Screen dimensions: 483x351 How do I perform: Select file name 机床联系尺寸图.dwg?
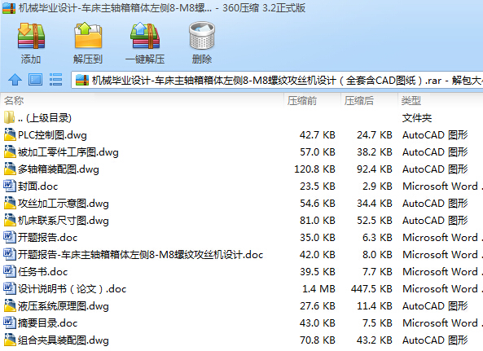point(64,221)
